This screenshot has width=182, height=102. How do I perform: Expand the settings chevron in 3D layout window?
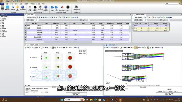pos(105,47)
